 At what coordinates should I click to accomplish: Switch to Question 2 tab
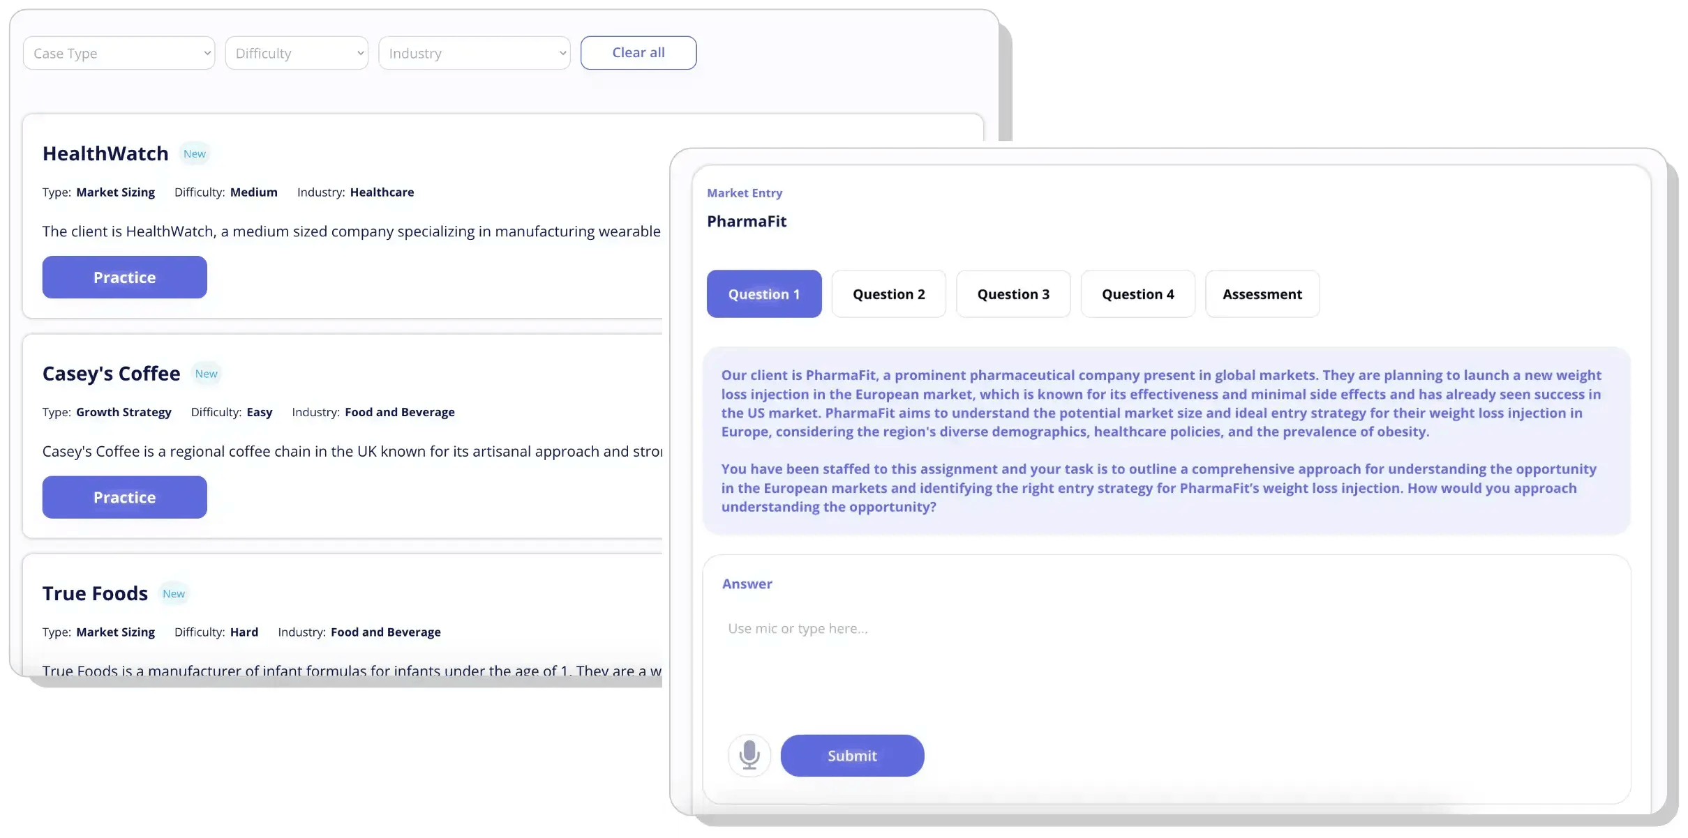tap(888, 294)
